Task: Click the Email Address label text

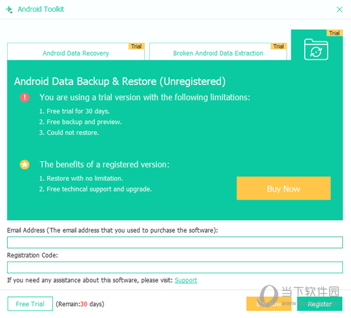Action: tap(112, 230)
